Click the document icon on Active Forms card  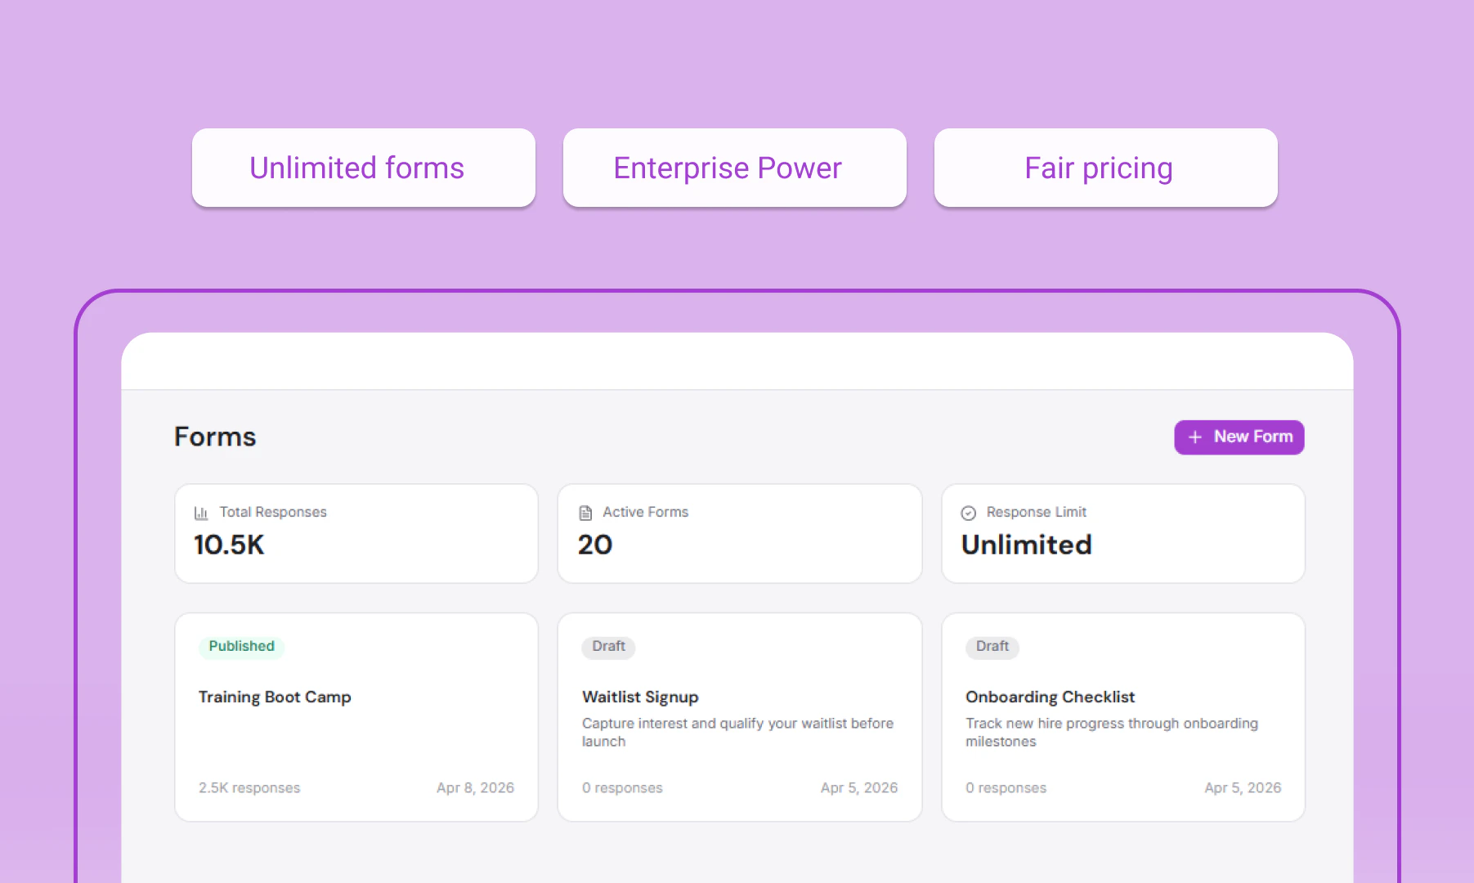[x=585, y=513]
